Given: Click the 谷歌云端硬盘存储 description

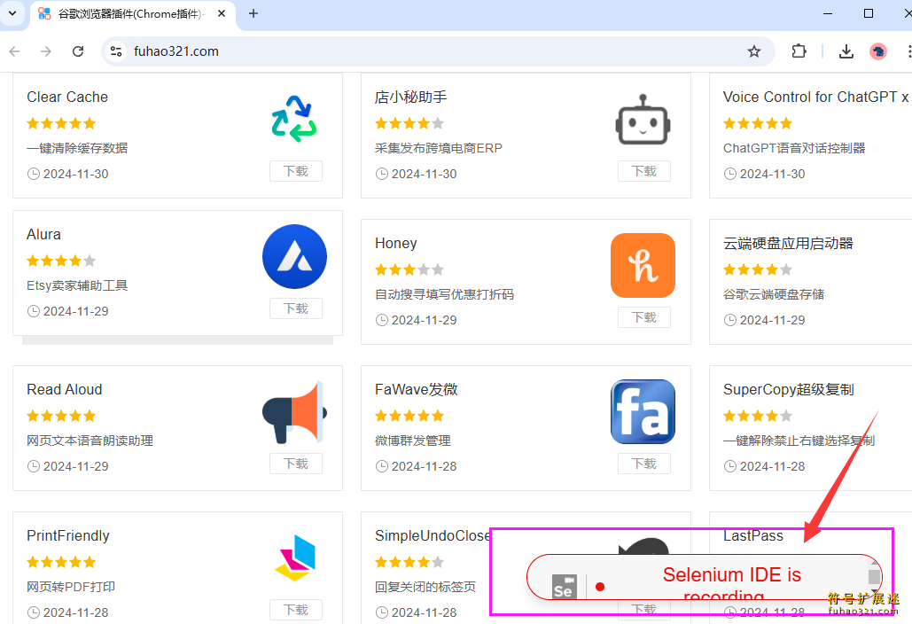Looking at the screenshot, I should 774,294.
